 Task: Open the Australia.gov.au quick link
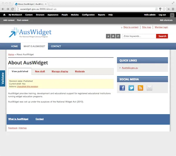(130, 68)
